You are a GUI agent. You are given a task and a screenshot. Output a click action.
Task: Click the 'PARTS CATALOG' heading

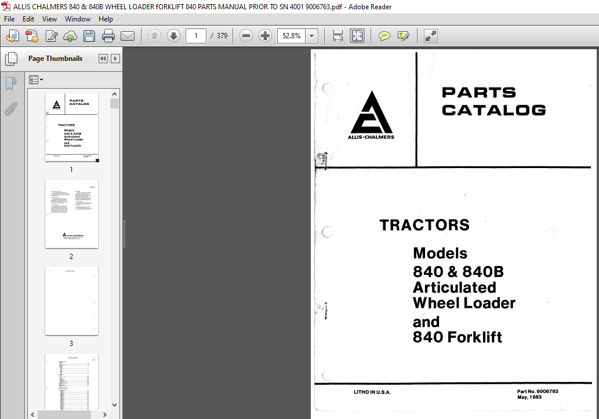point(494,101)
